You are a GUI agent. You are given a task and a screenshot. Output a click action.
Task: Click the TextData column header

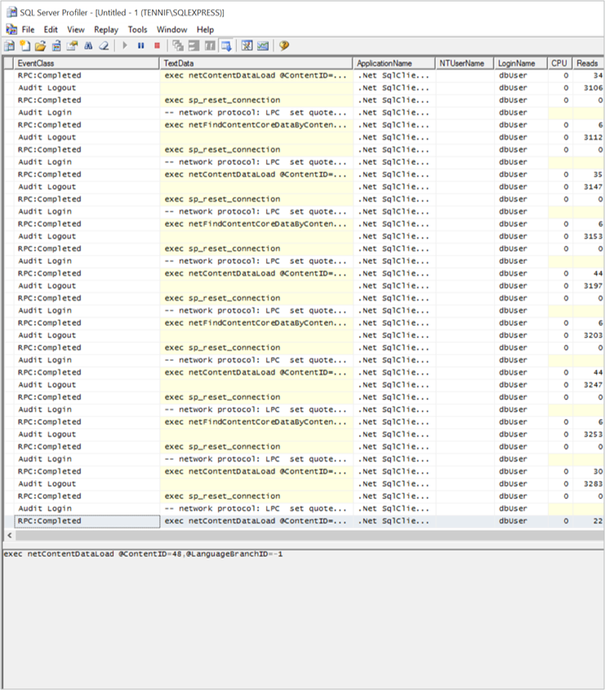click(256, 63)
